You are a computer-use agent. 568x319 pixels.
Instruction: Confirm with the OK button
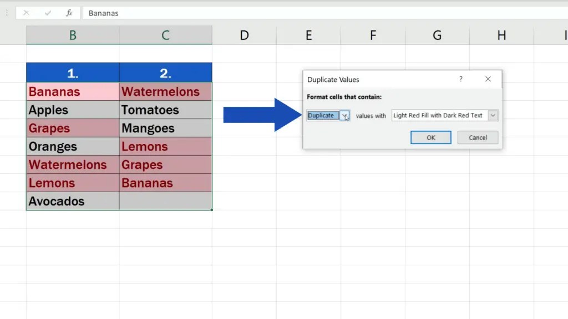coord(430,137)
